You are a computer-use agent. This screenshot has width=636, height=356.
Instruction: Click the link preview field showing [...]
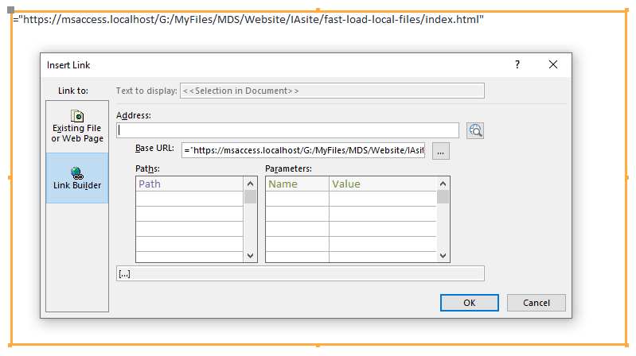click(300, 273)
